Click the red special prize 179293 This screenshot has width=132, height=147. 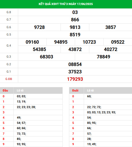[75, 79]
